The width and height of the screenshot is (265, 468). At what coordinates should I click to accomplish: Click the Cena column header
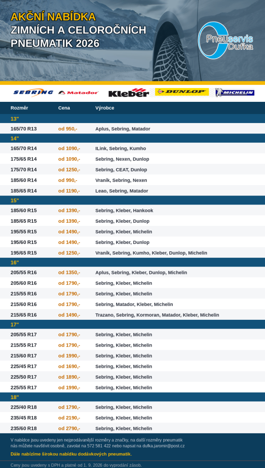click(x=64, y=108)
